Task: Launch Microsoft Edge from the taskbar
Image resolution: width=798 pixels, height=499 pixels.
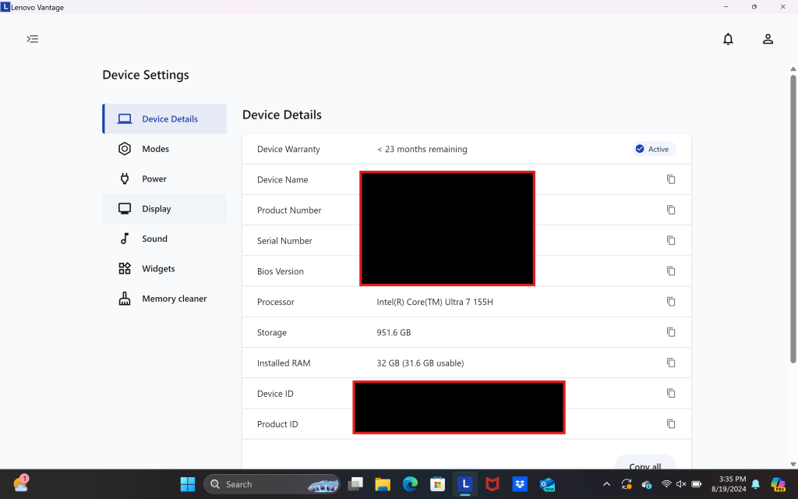Action: 410,484
